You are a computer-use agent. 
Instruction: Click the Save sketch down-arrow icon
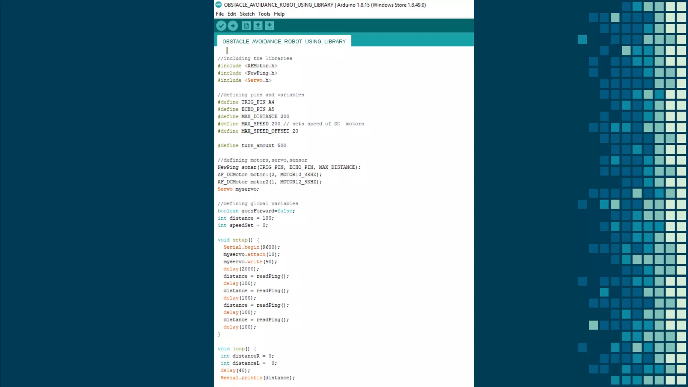(269, 26)
